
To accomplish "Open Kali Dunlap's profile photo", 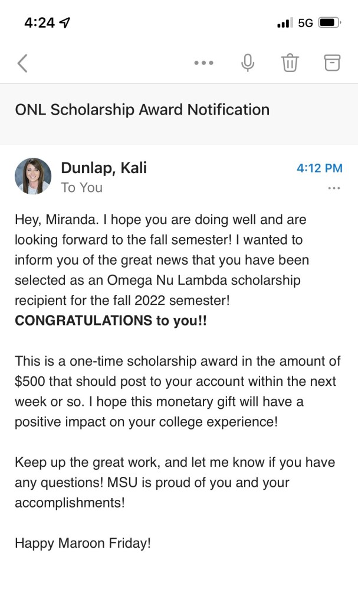I will click(33, 176).
